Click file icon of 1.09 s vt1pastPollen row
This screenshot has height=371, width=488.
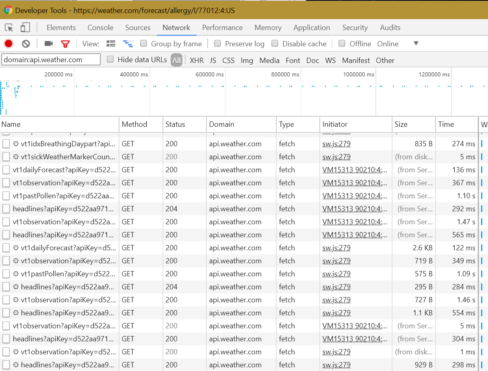pyautogui.click(x=6, y=274)
